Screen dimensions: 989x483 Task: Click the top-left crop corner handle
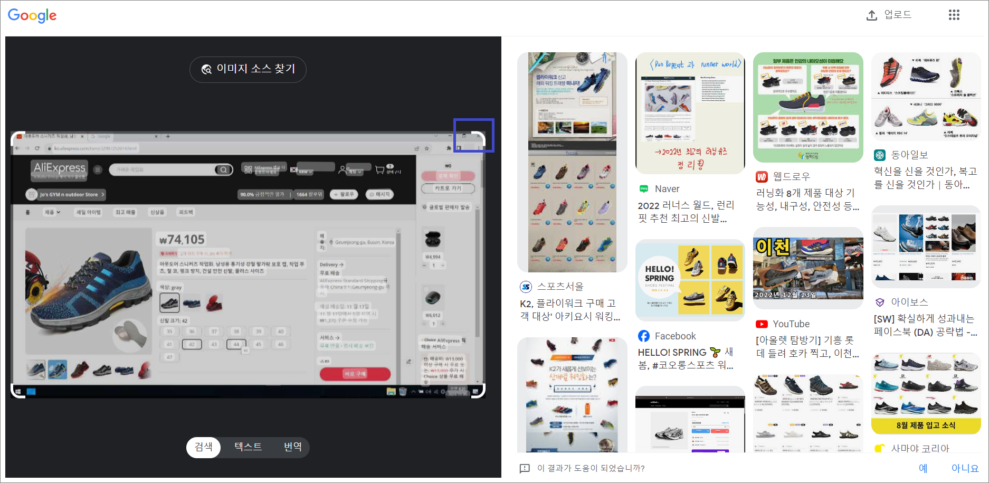pos(18,138)
